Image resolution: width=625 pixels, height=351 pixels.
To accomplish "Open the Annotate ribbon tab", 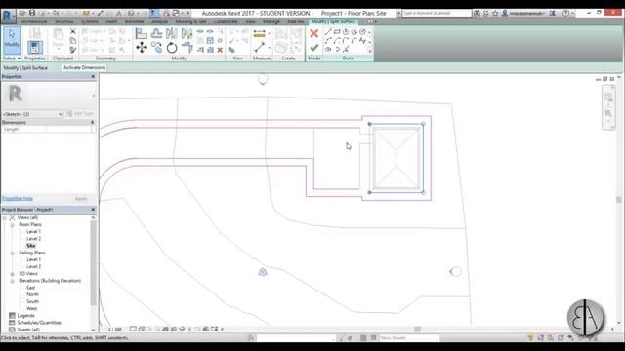I will [135, 21].
